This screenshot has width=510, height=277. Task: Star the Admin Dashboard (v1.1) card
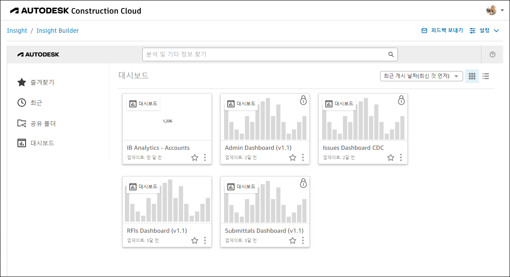pos(293,157)
